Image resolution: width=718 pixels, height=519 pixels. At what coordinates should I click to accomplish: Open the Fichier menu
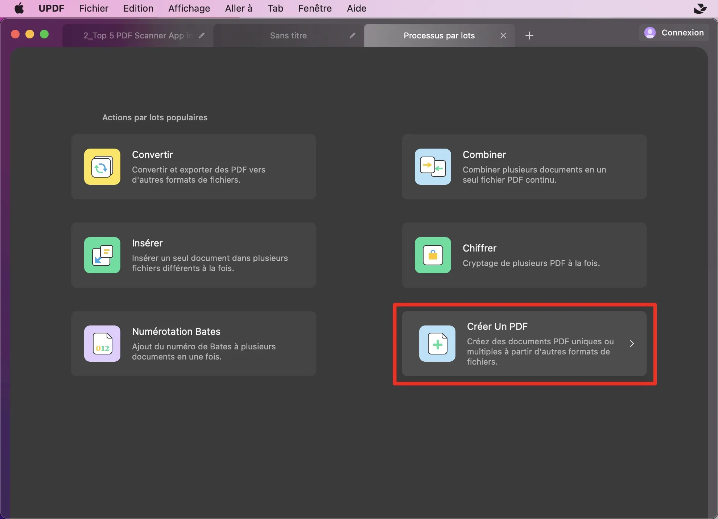tap(94, 8)
